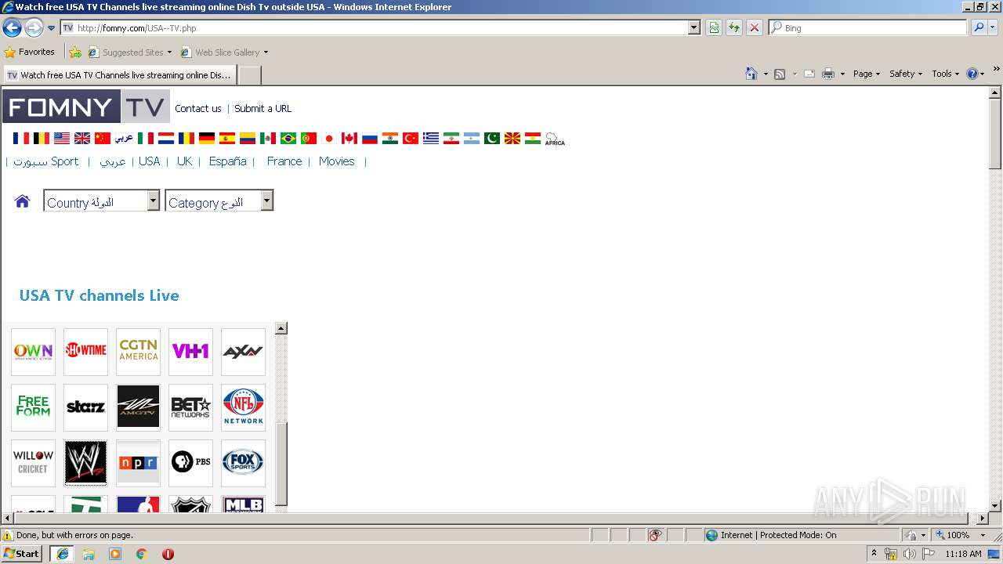Screen dimensions: 1003x564
Task: Open the Country dropdown
Action: click(102, 201)
